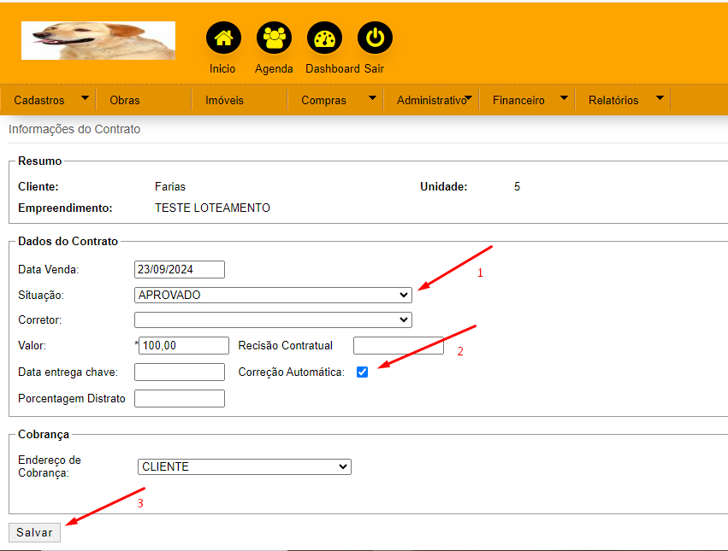728x551 pixels.
Task: Open the Endereço de Cobrança dropdown
Action: [x=244, y=467]
